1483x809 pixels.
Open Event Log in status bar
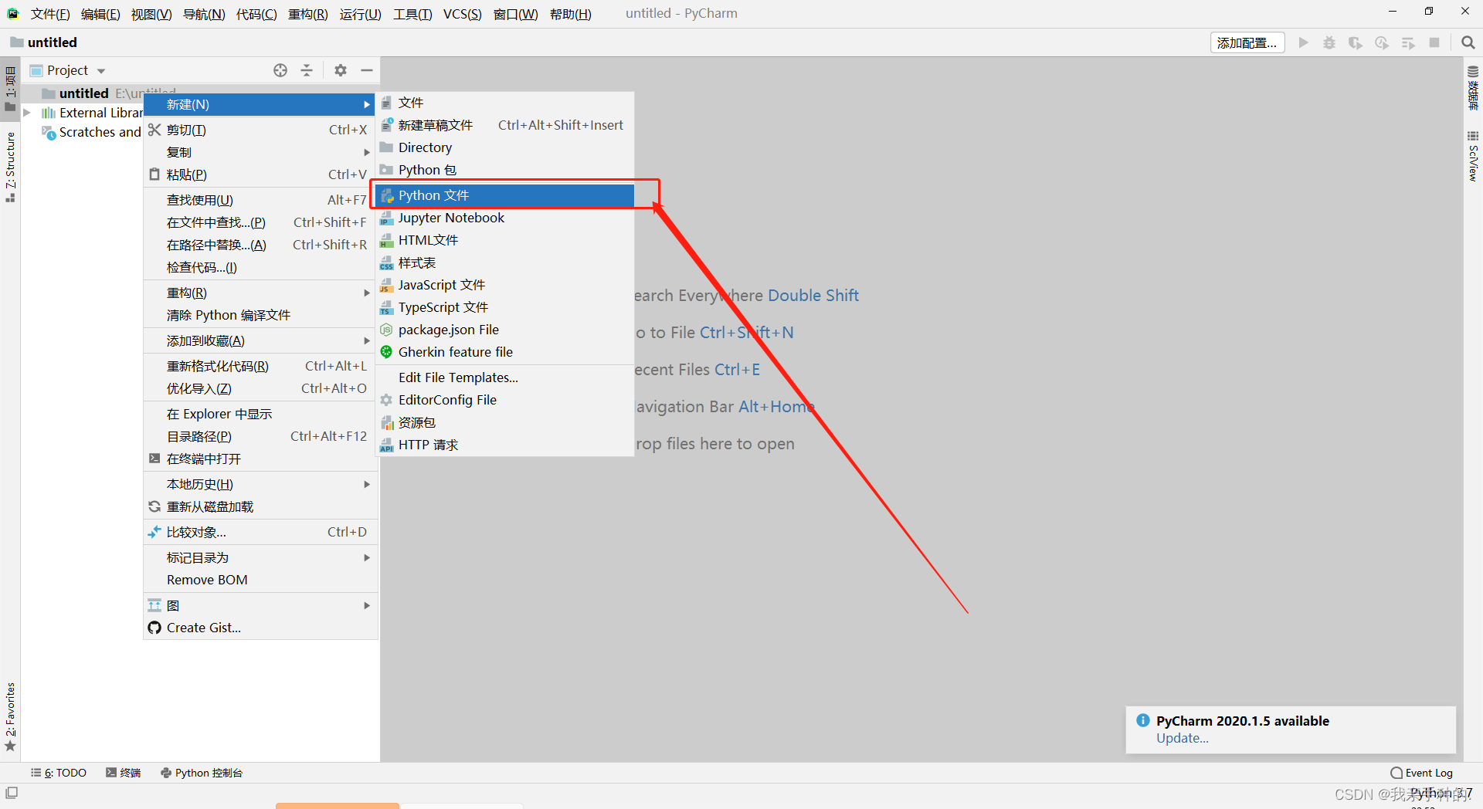pos(1422,773)
